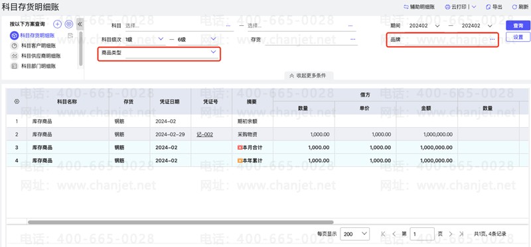Screen dimensions: 531x247
Task: Click the 查询 button
Action: [x=518, y=26]
